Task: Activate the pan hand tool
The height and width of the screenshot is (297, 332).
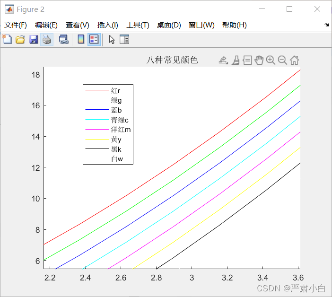Action: (259, 61)
